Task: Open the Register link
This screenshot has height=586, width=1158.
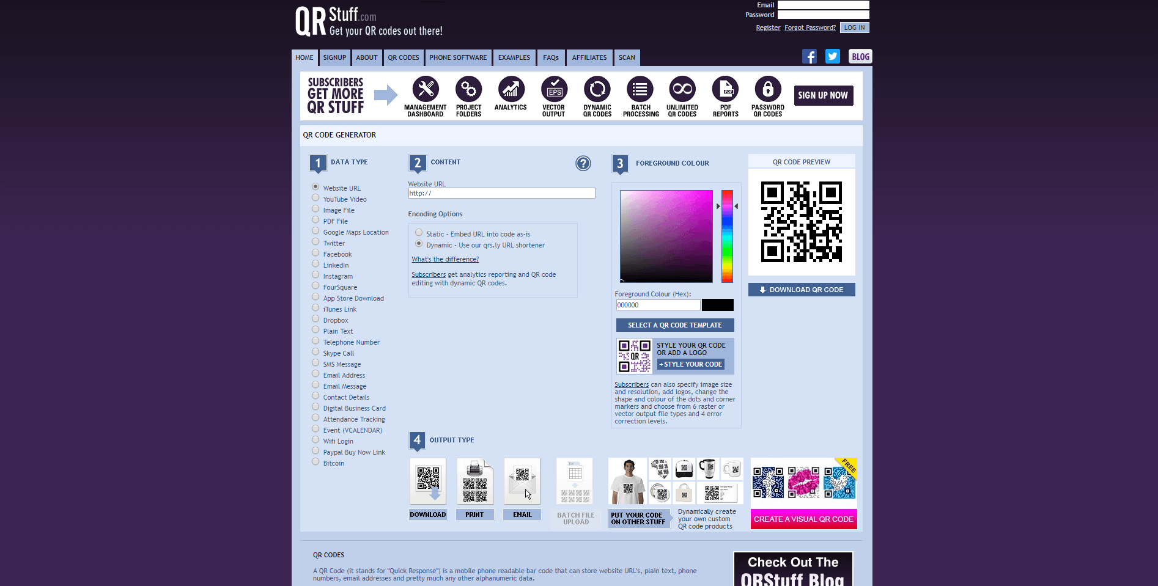Action: 768,27
